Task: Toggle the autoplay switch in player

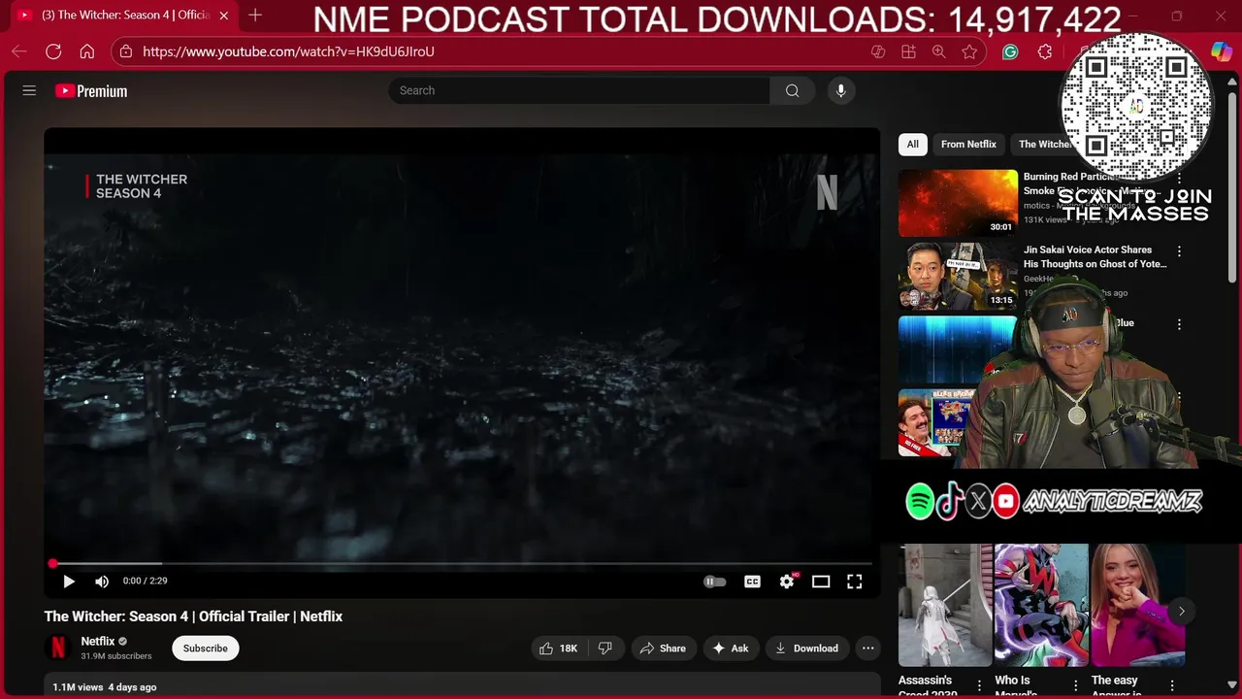Action: (714, 582)
